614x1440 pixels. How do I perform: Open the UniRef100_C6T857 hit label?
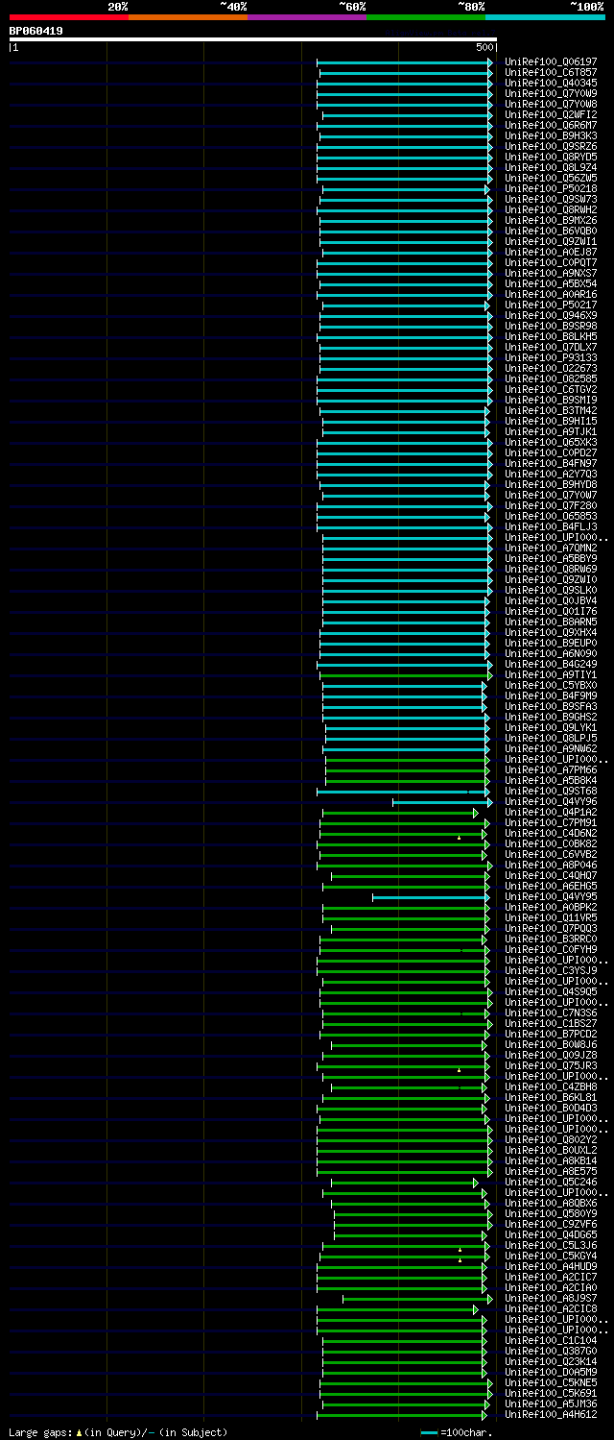pyautogui.click(x=551, y=72)
